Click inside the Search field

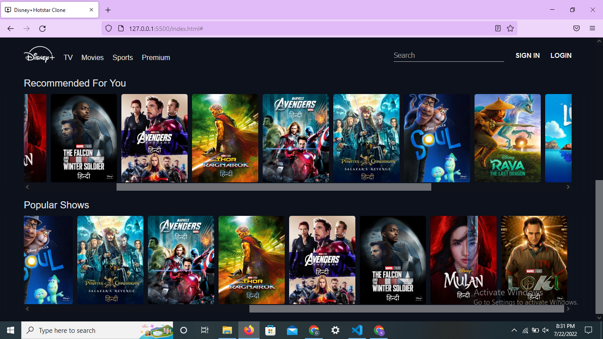(x=448, y=55)
